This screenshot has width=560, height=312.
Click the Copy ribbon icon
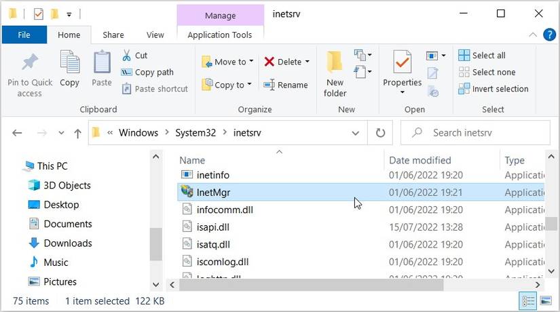click(70, 62)
